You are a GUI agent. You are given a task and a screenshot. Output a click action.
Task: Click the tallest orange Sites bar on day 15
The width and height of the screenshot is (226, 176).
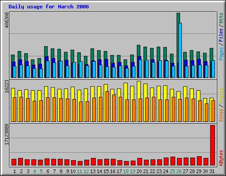tap(107, 106)
